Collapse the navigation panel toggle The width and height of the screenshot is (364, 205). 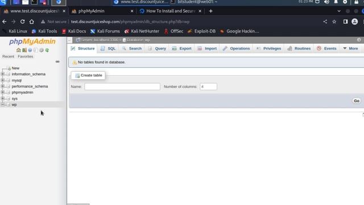pyautogui.click(x=69, y=40)
